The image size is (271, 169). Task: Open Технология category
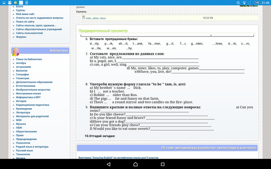(x=23, y=154)
